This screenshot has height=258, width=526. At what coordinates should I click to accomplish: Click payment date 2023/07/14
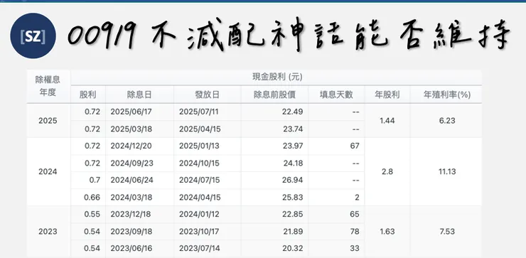(x=199, y=248)
